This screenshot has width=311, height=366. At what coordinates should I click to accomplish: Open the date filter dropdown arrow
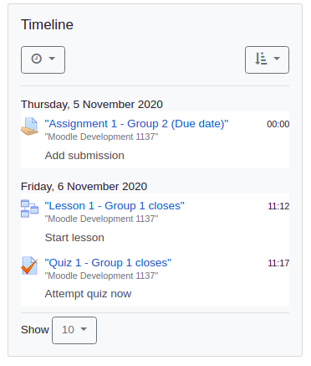[x=52, y=59]
